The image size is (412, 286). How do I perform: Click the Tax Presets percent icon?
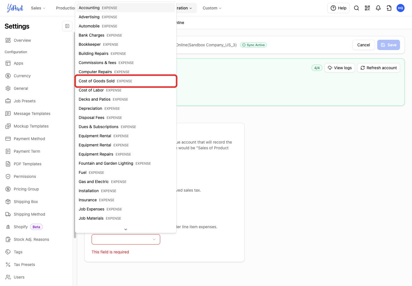click(x=8, y=265)
